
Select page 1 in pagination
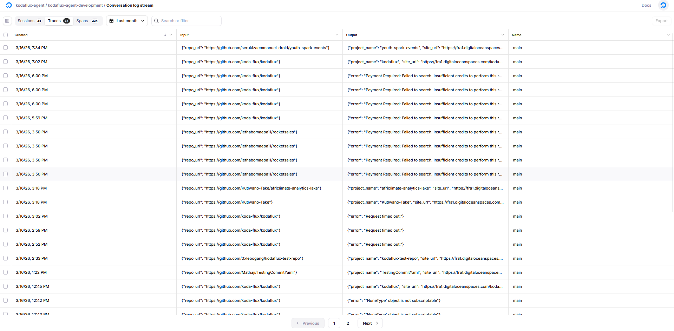click(334, 323)
